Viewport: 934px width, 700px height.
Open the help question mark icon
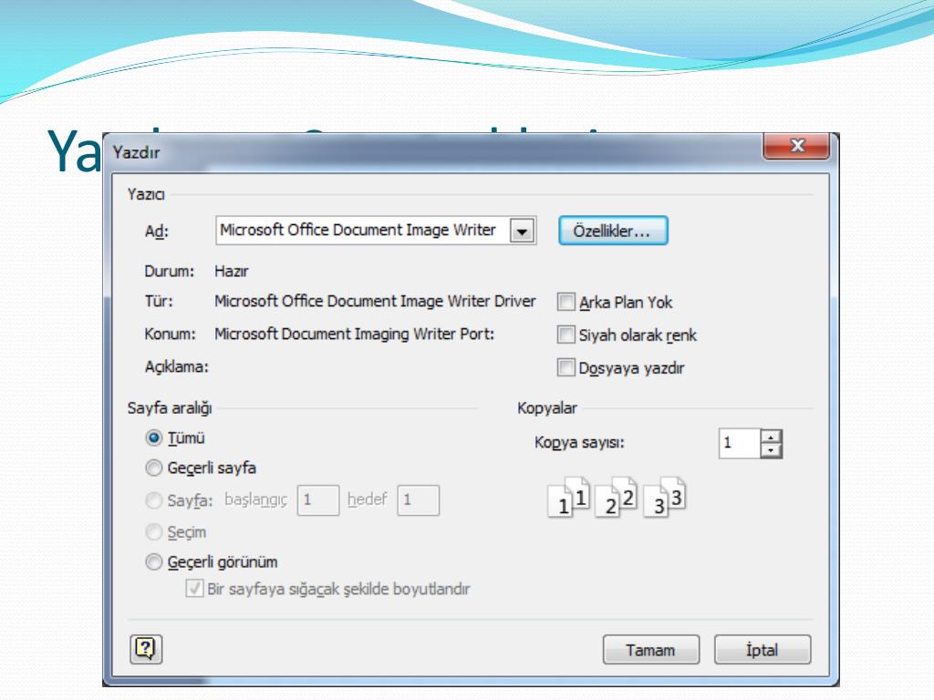146,649
